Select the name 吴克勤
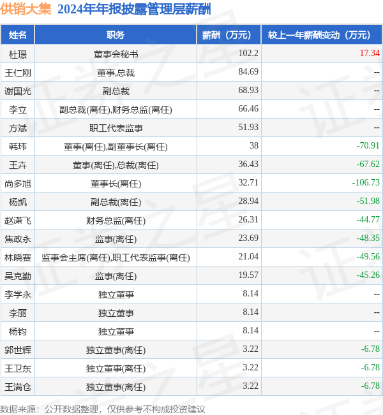The width and height of the screenshot is (383, 415). (x=18, y=276)
